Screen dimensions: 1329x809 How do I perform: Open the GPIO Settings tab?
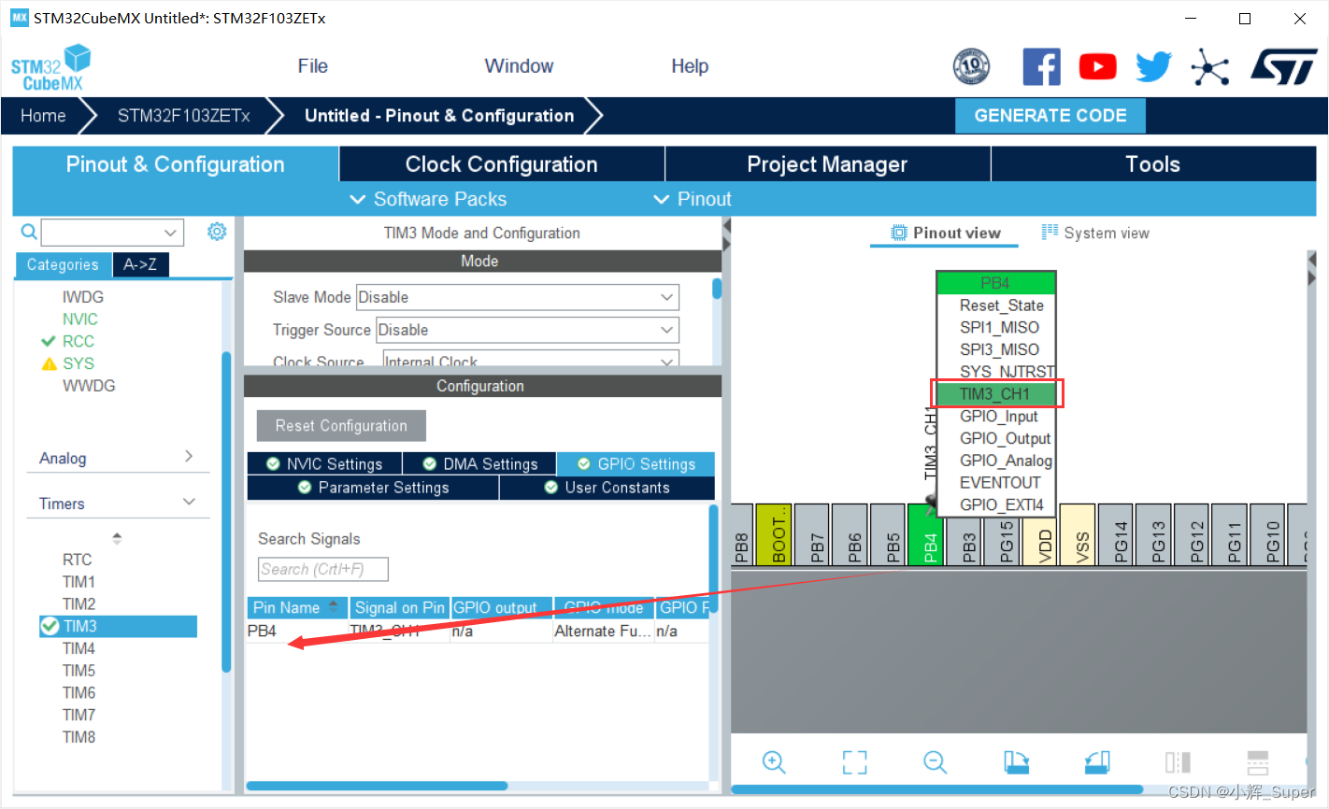(636, 464)
